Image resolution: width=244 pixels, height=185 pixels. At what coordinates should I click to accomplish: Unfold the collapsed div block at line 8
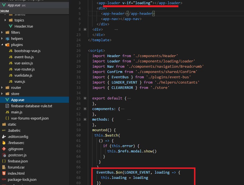tap(85, 29)
